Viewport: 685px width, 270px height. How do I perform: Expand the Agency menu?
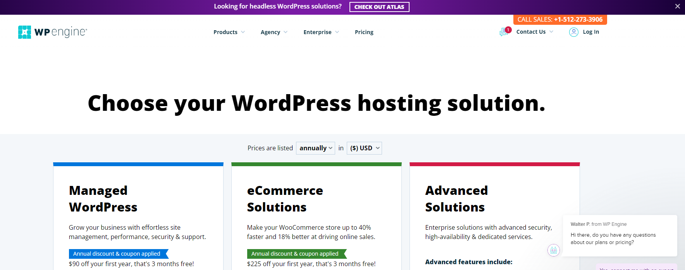coord(274,32)
